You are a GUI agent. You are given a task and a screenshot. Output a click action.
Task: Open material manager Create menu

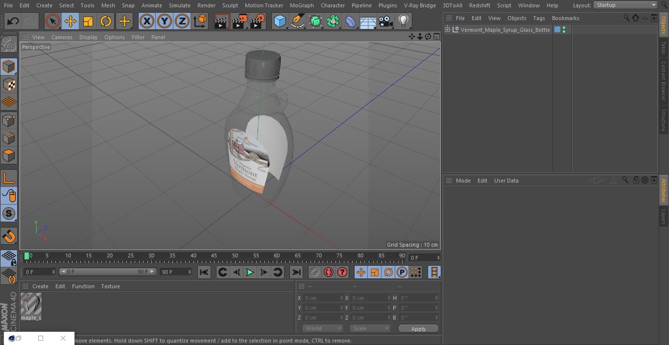click(x=40, y=286)
